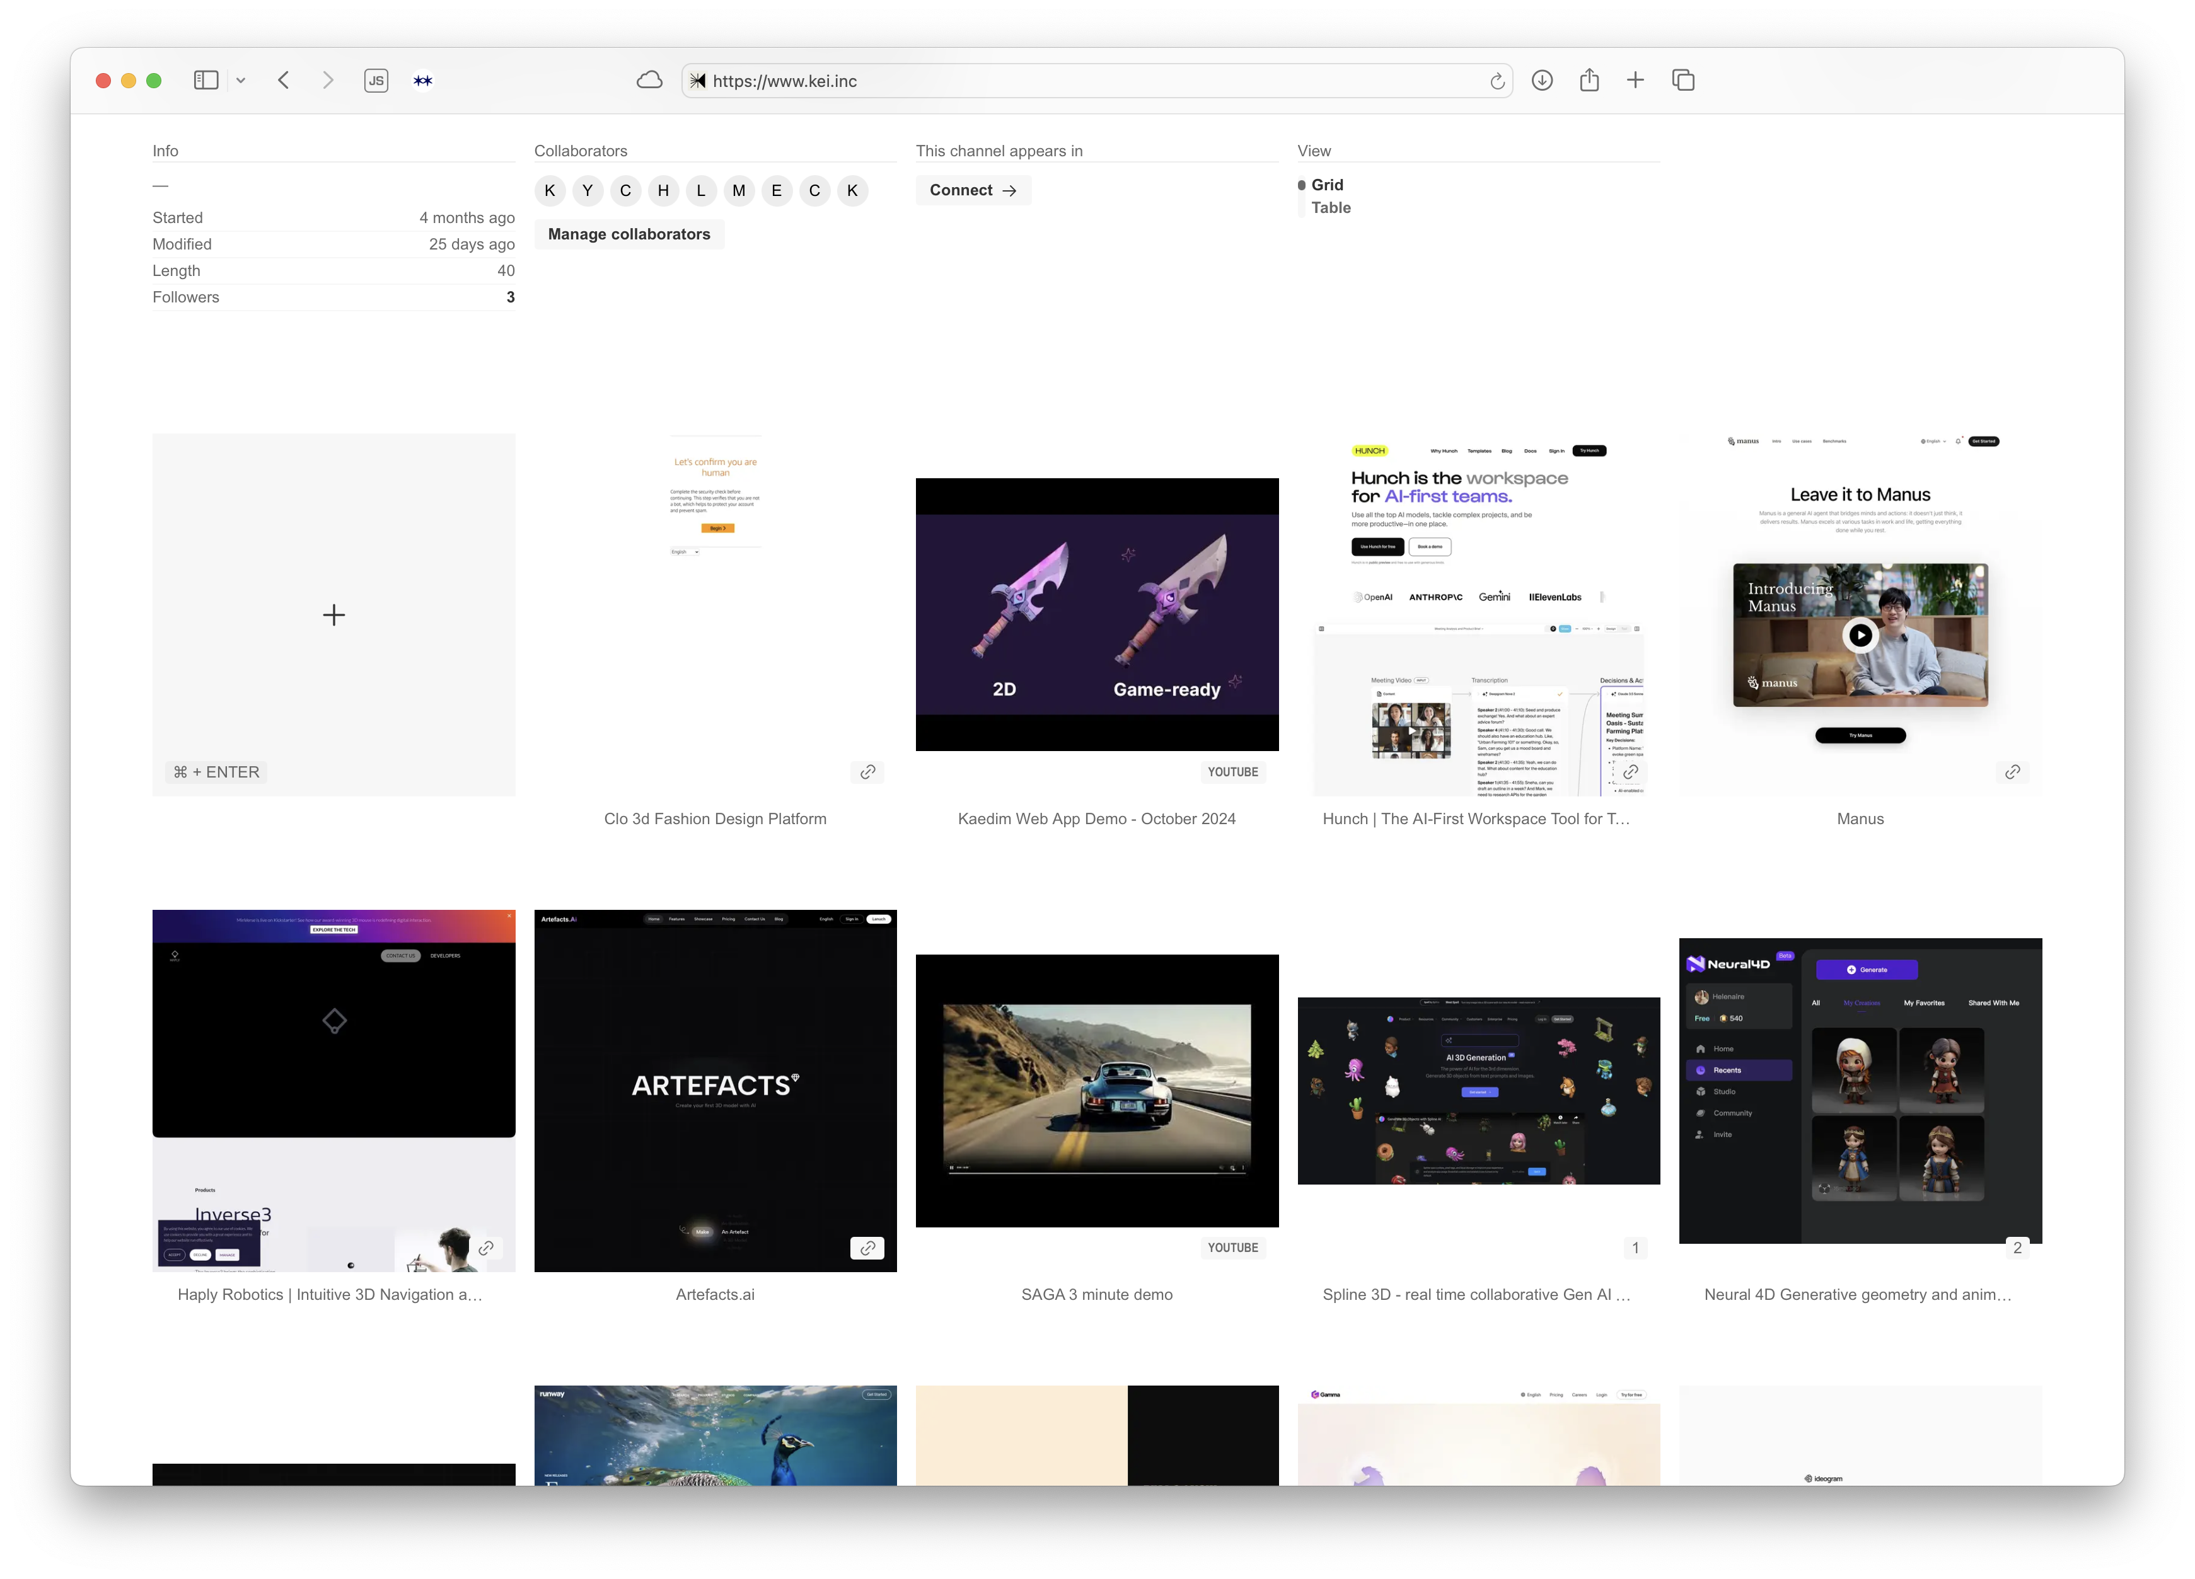Open the Runway peacock thumbnail

pos(715,1436)
